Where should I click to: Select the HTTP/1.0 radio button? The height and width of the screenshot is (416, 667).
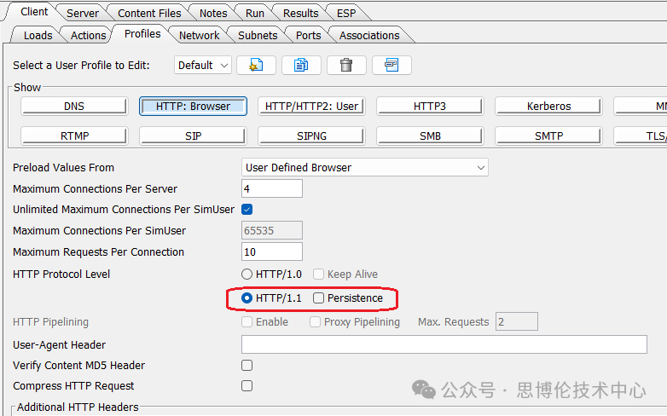pyautogui.click(x=247, y=274)
